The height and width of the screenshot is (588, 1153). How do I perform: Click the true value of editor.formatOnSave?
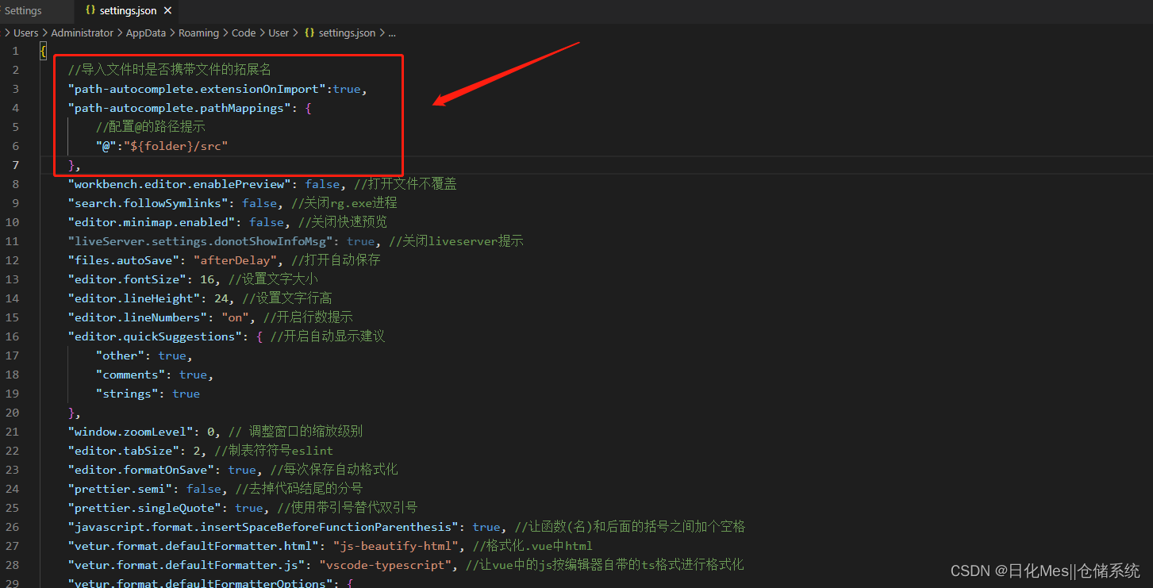(x=242, y=470)
